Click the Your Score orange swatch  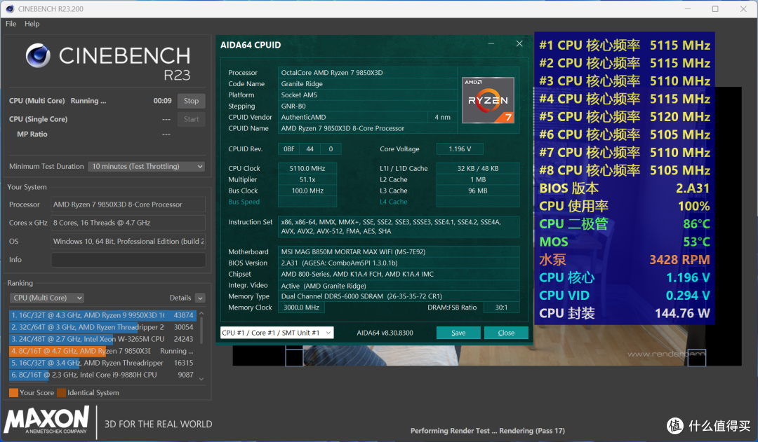[x=13, y=393]
